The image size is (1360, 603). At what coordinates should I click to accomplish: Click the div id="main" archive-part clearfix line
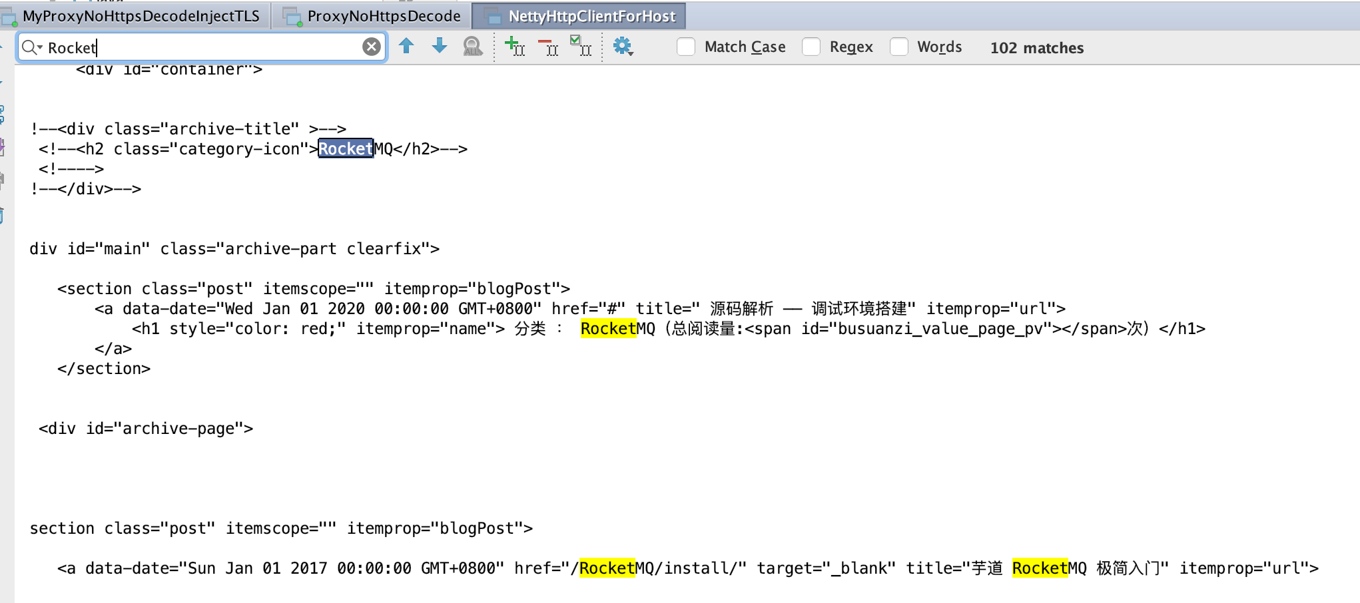(234, 248)
